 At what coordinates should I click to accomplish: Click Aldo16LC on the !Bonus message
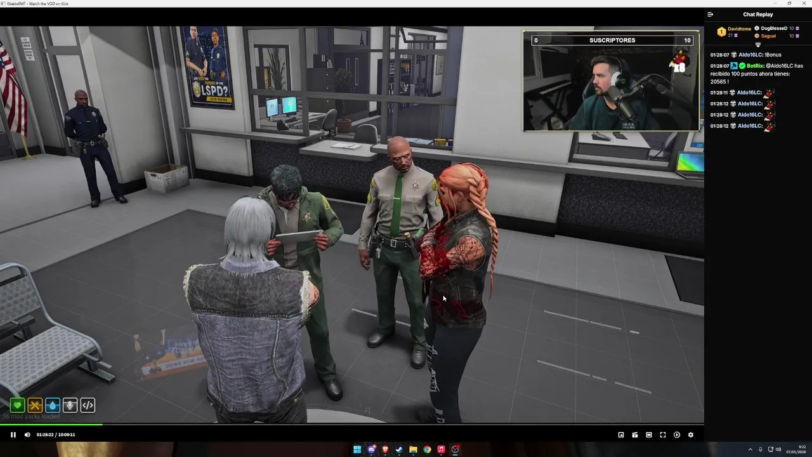click(x=750, y=55)
